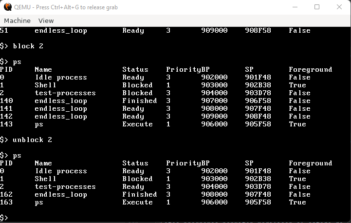Maximize the QEMU window
351x223 pixels.
pos(317,7)
